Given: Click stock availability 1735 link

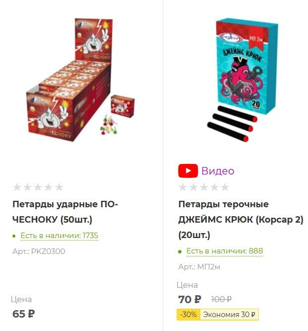Looking at the screenshot, I should (x=59, y=236).
